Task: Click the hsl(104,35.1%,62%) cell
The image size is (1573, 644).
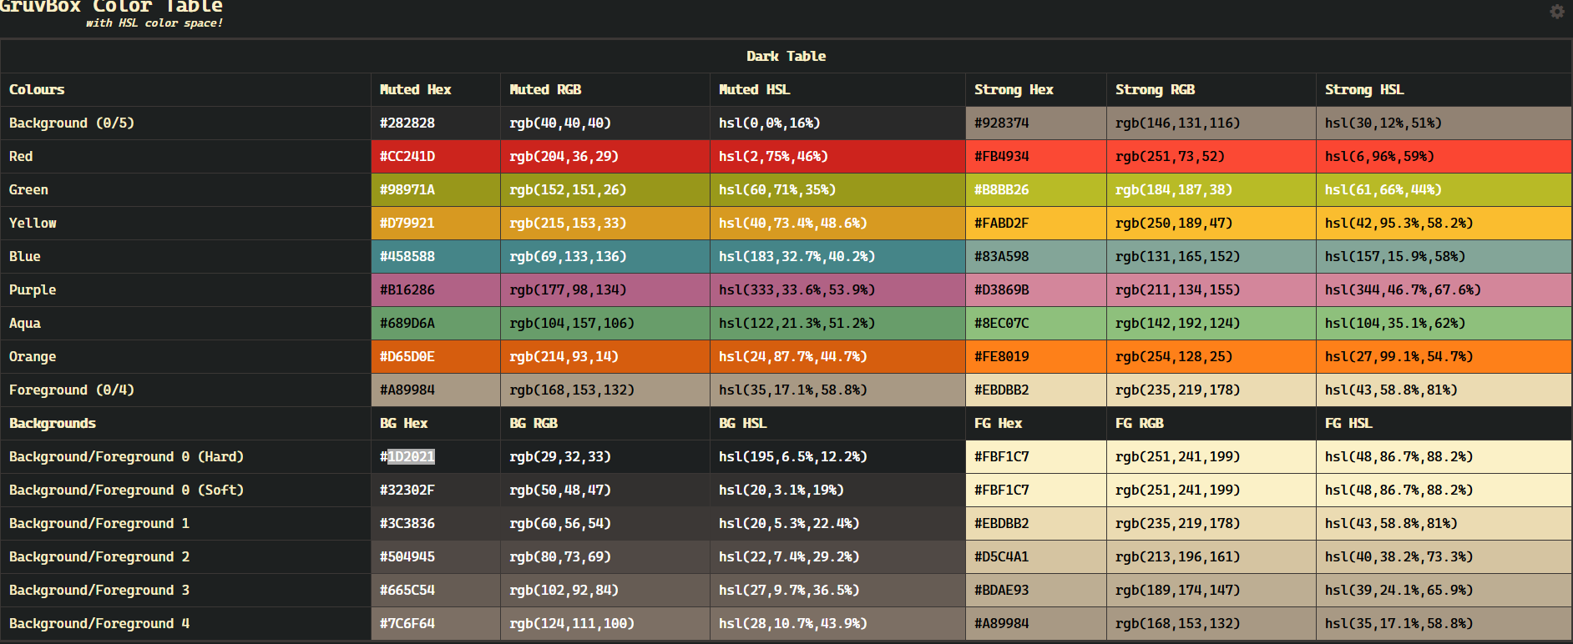Action: 1444,323
